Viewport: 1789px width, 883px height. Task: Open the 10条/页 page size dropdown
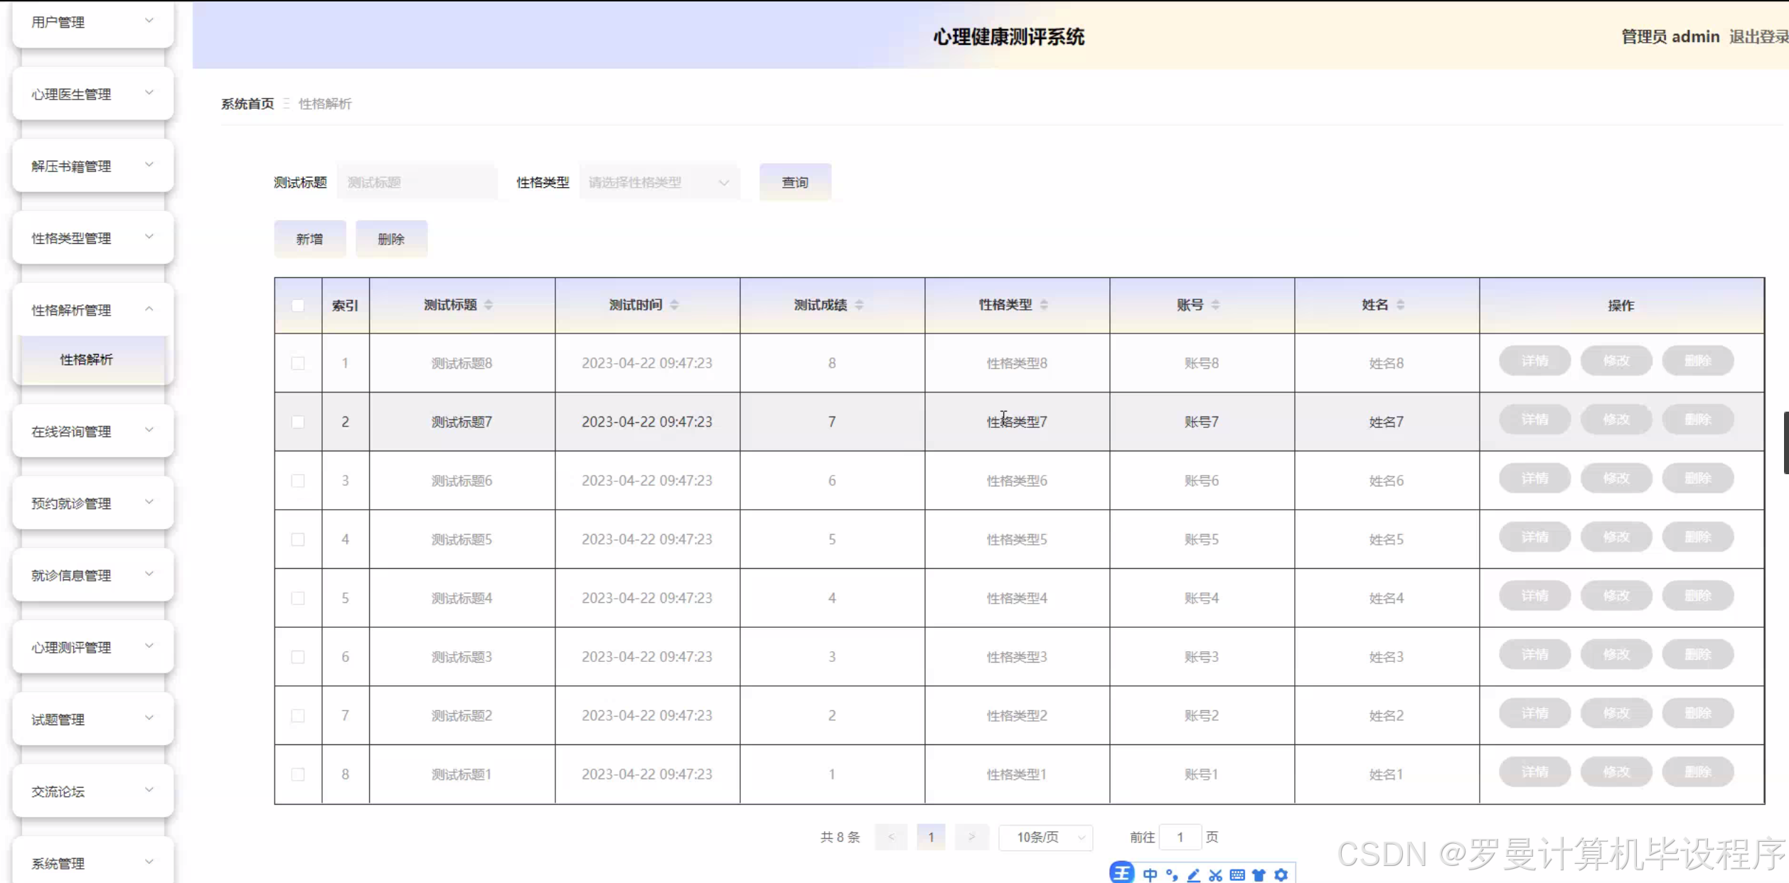[1045, 837]
